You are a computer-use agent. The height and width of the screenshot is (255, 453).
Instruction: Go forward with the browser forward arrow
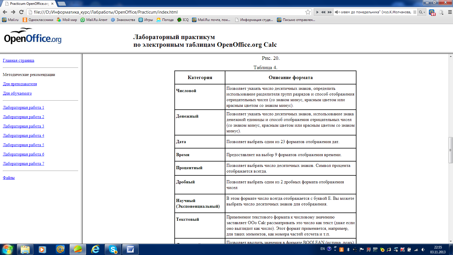pos(13,12)
